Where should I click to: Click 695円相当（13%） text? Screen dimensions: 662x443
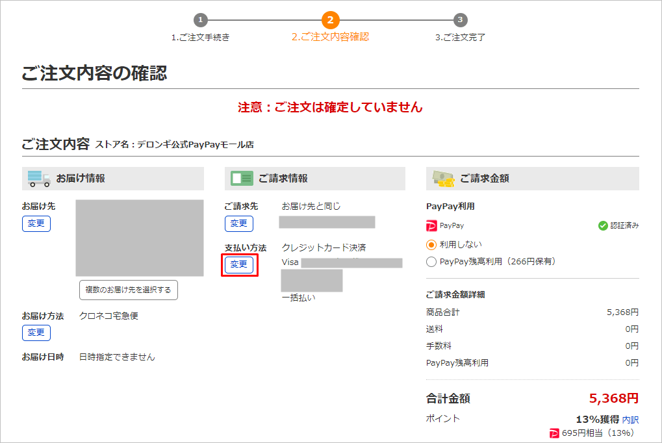pyautogui.click(x=598, y=433)
